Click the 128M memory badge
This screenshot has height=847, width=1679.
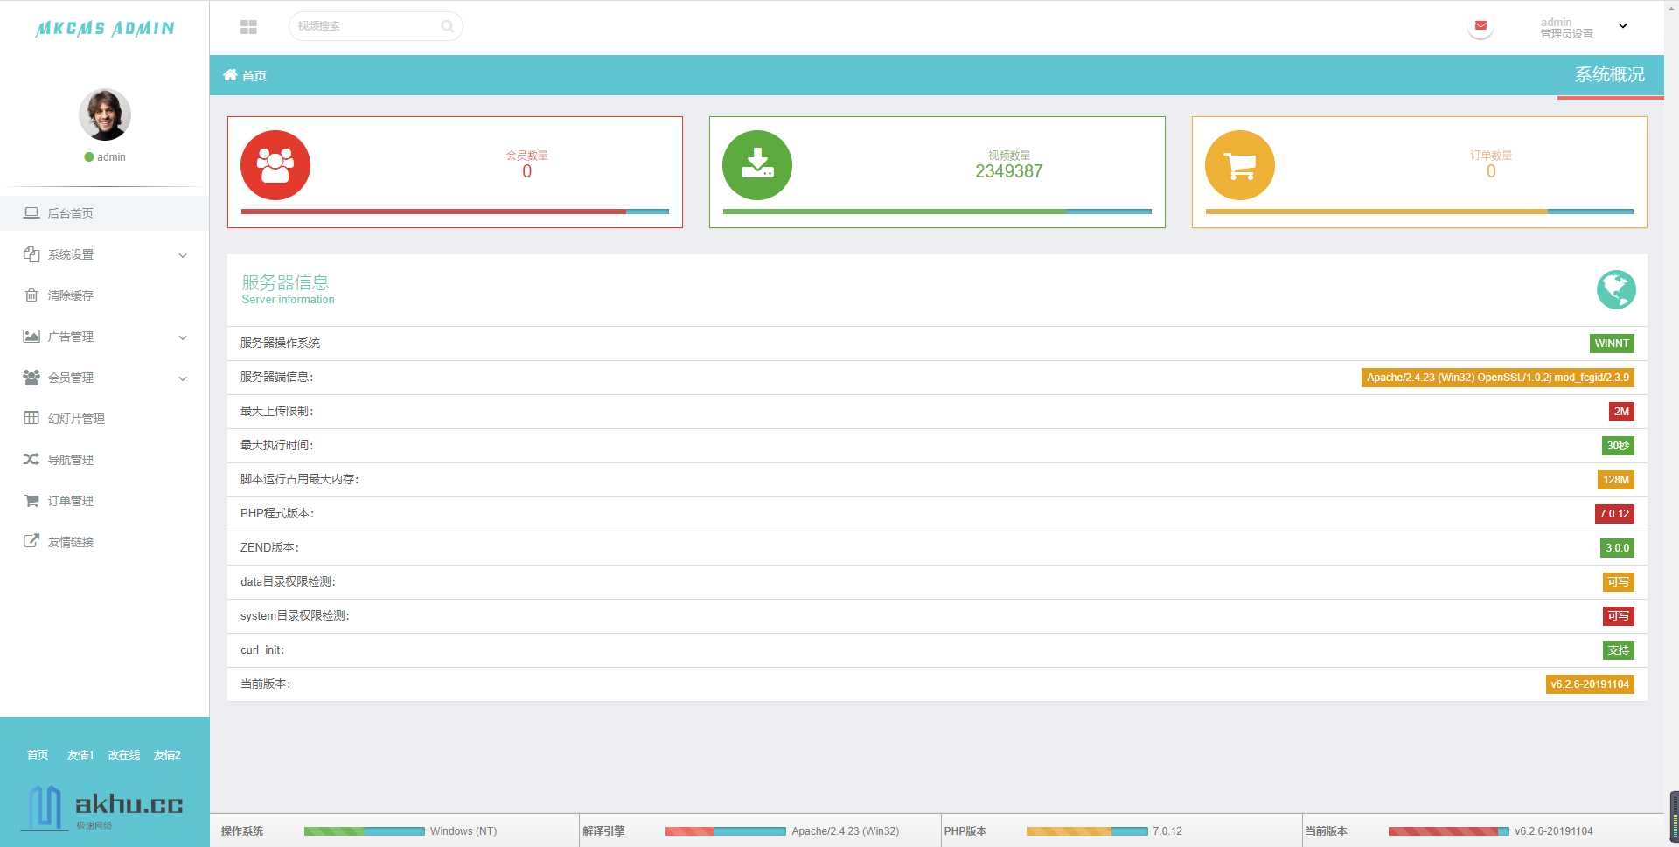[1616, 480]
